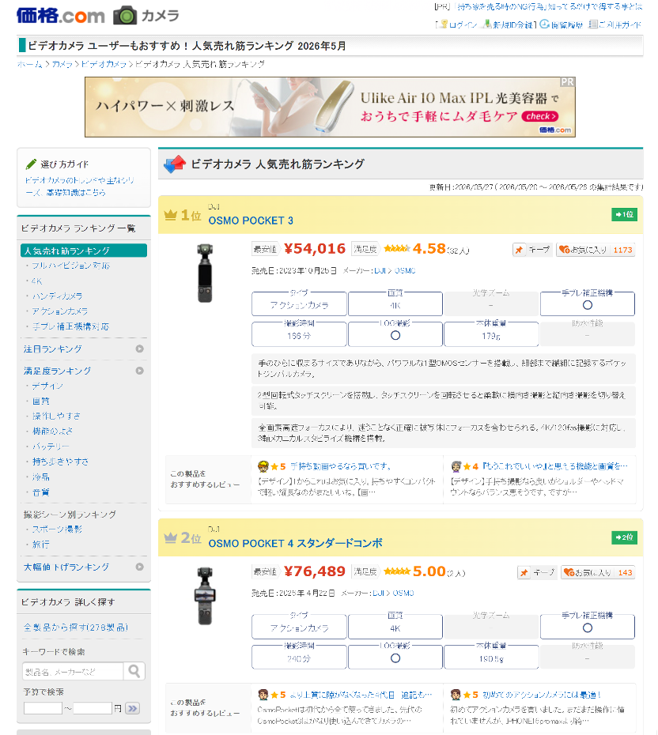This screenshot has height=735, width=658.
Task: Click arrow icon beside 大幅値下げランキング
Action: 140,567
